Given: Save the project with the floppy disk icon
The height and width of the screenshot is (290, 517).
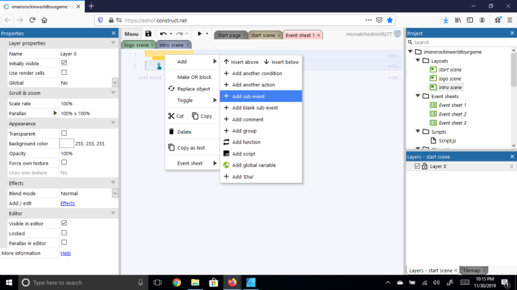Looking at the screenshot, I should tap(148, 34).
